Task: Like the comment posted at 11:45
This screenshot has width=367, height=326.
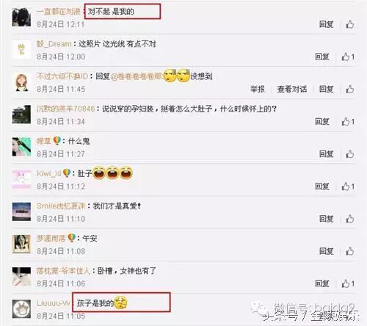Action: click(x=350, y=89)
